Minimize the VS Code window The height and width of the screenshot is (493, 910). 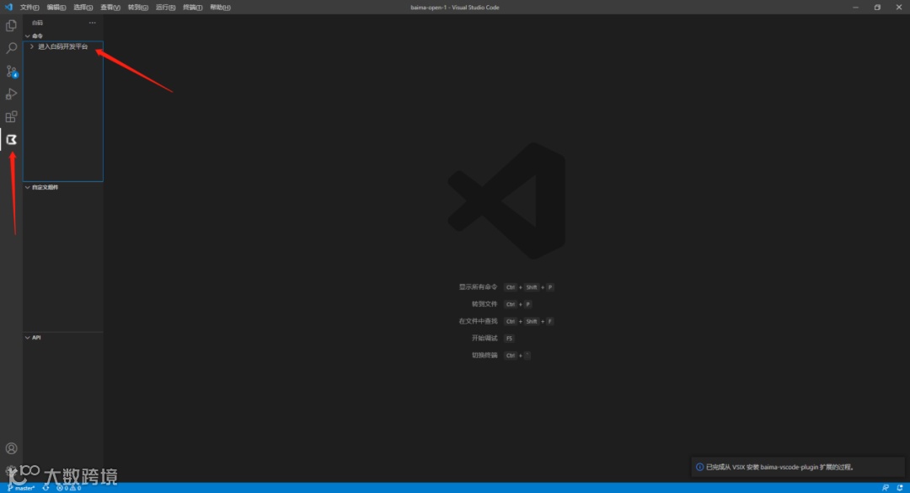click(x=855, y=7)
